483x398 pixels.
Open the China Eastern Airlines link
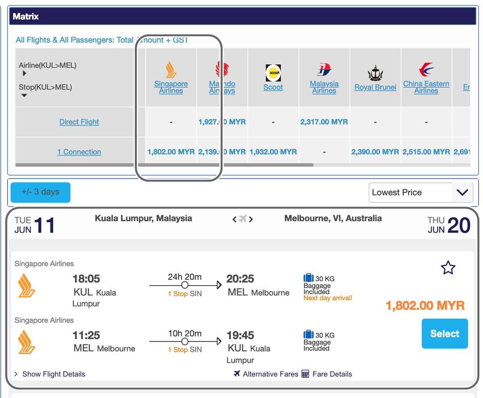click(x=426, y=87)
